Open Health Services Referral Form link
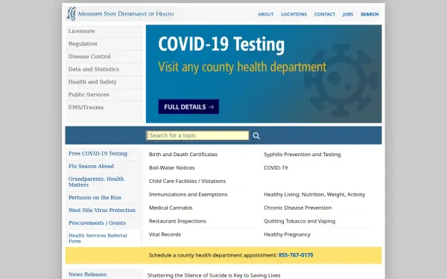 coord(98,238)
